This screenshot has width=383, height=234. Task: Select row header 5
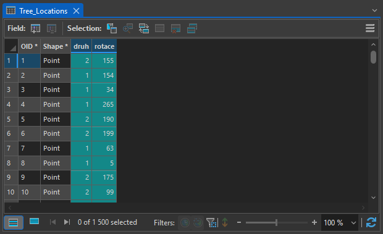(11, 119)
